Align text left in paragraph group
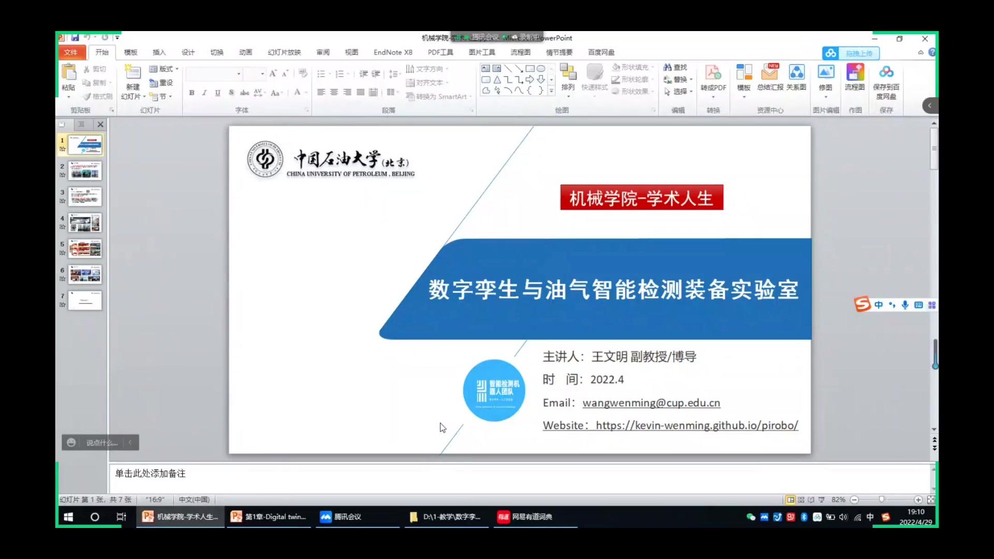The image size is (994, 559). 321,92
